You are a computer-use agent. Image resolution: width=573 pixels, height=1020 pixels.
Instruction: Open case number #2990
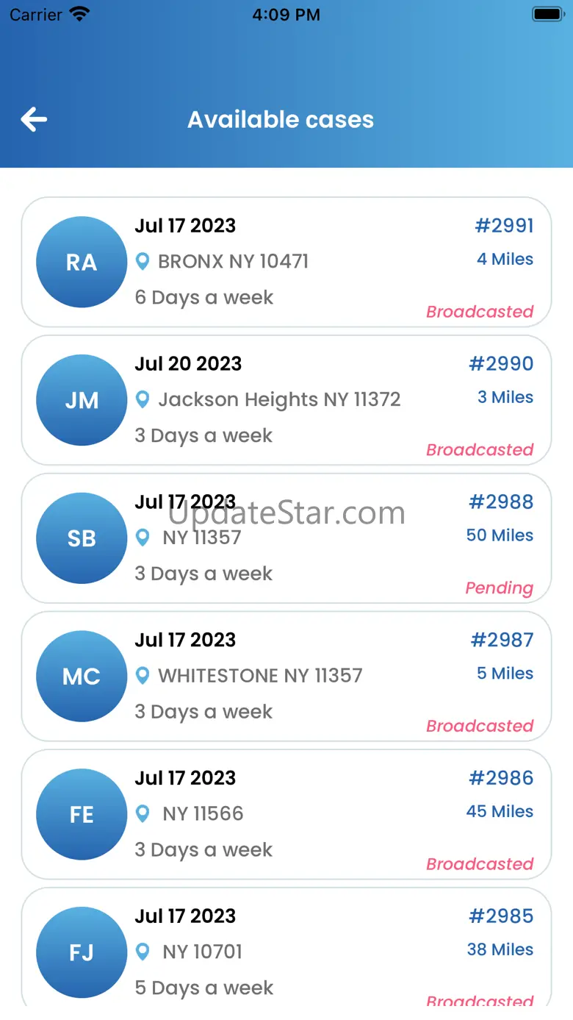click(x=501, y=363)
